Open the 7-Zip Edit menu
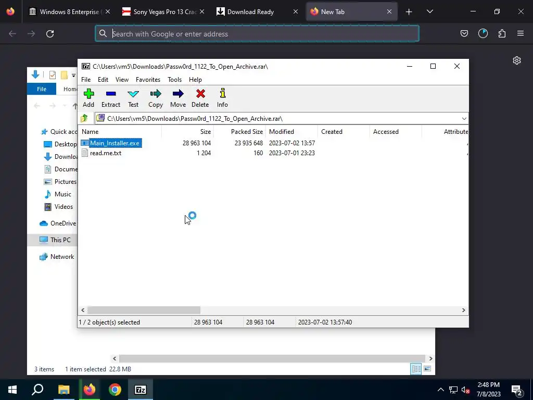Image resolution: width=533 pixels, height=400 pixels. click(x=103, y=80)
